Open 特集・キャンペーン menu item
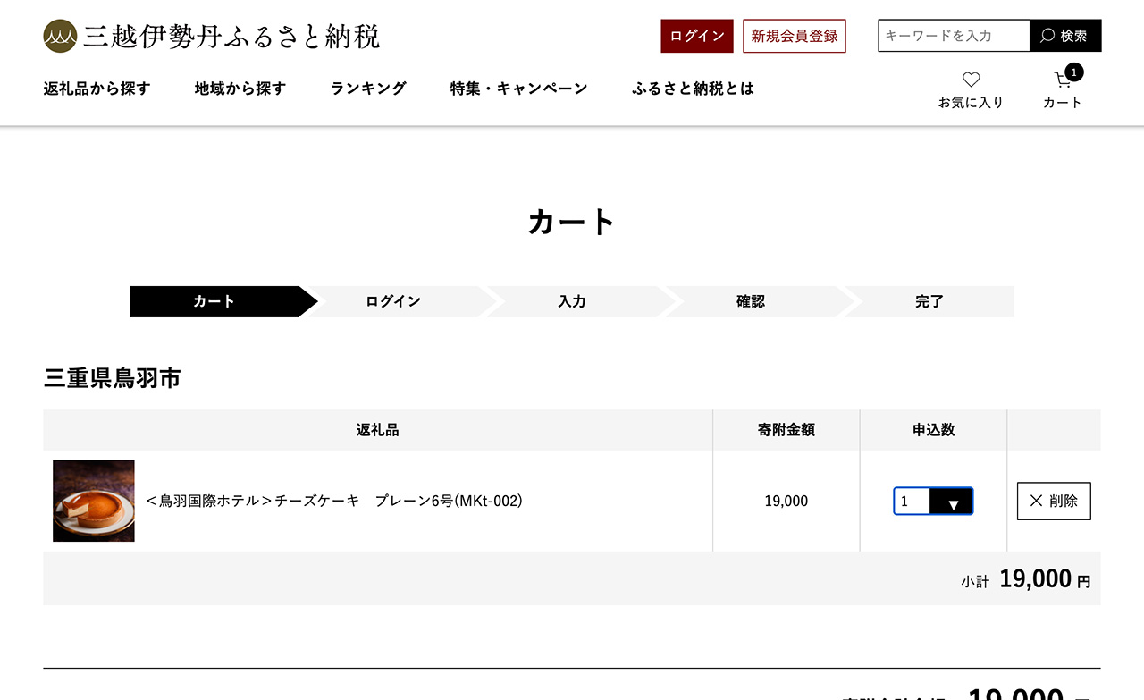 point(518,89)
